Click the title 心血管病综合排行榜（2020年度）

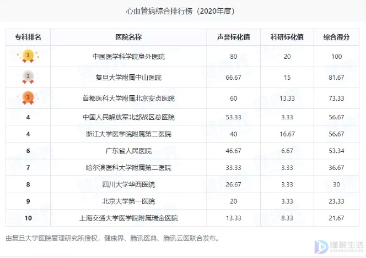coord(180,11)
